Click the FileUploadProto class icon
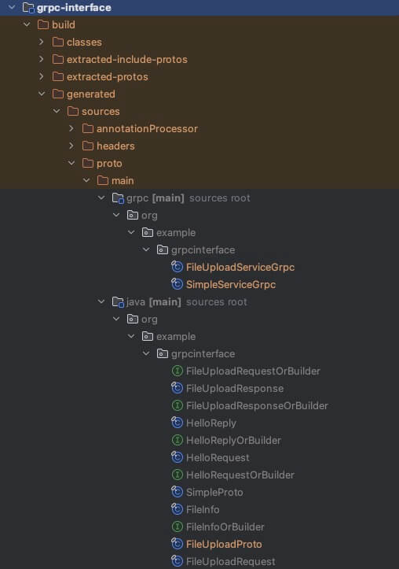 tap(177, 544)
